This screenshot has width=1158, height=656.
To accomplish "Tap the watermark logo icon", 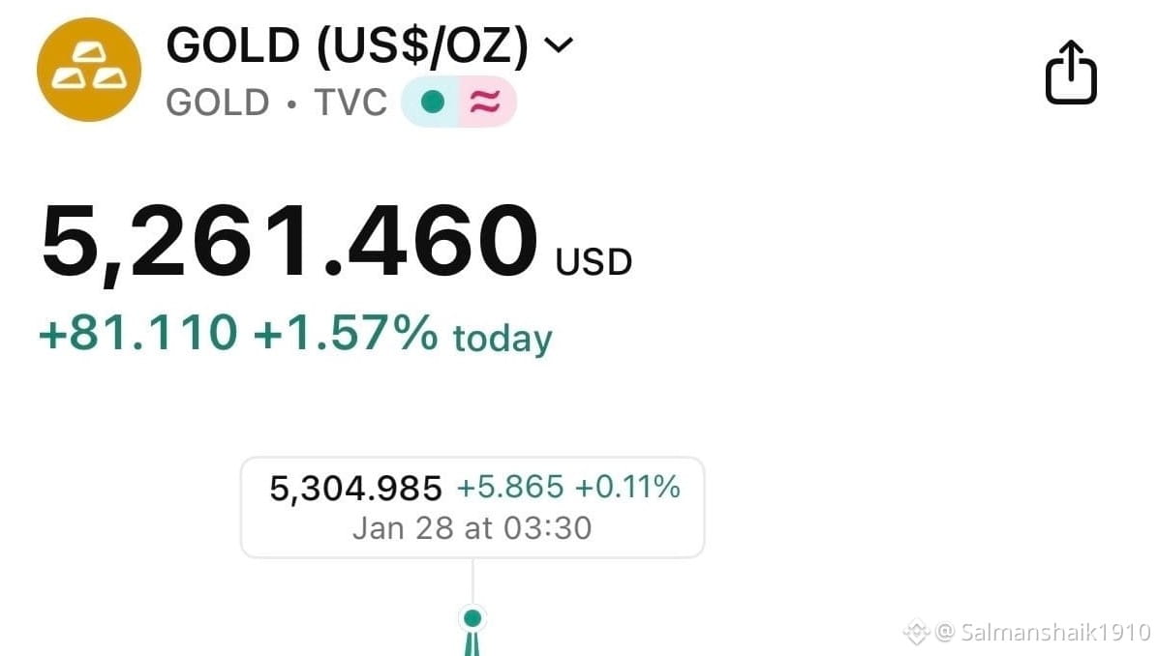I will coord(917,633).
